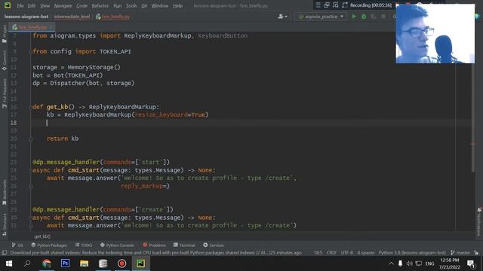The image size is (483, 271).
Task: Run the asyncio_practice configuration
Action: click(354, 17)
